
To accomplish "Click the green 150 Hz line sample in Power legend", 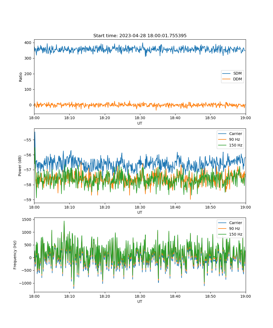I will (223, 145).
